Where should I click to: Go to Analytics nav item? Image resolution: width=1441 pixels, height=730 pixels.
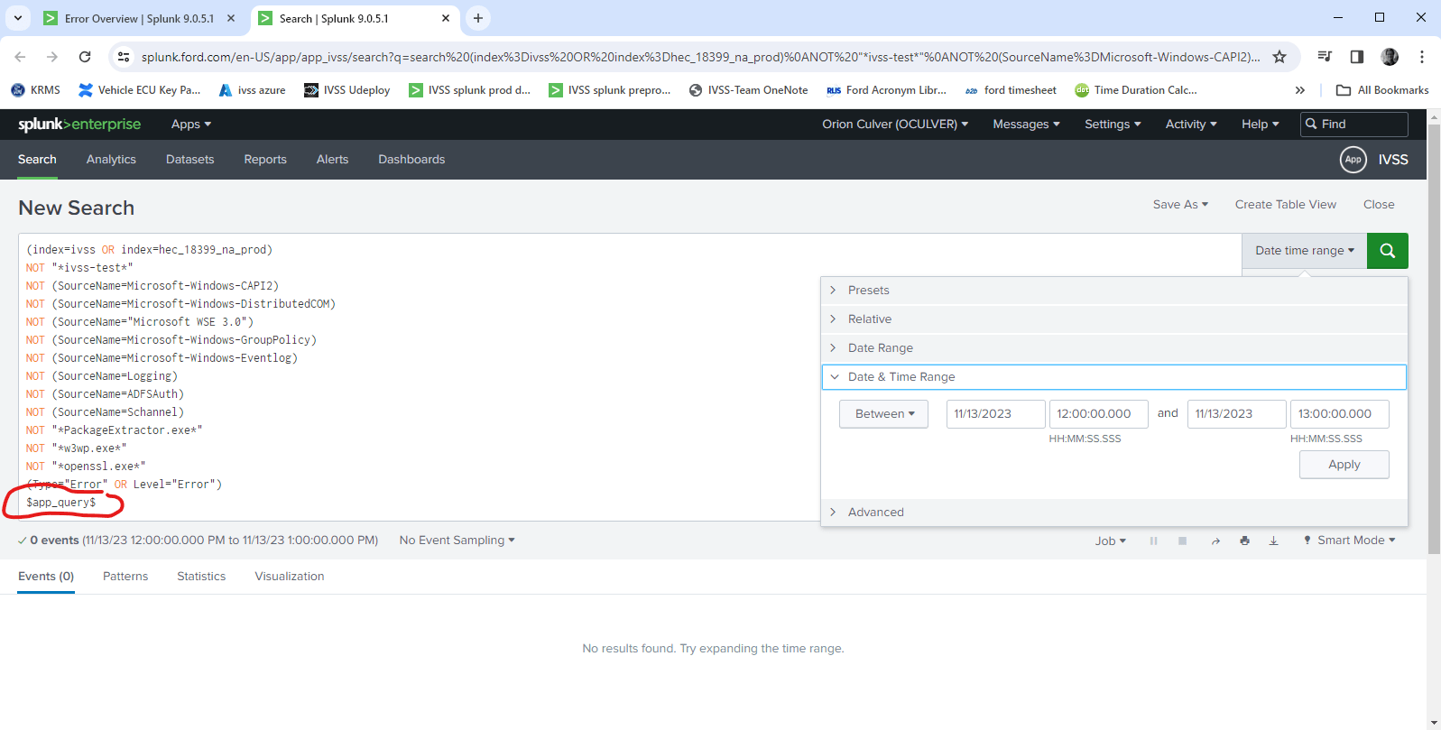111,160
